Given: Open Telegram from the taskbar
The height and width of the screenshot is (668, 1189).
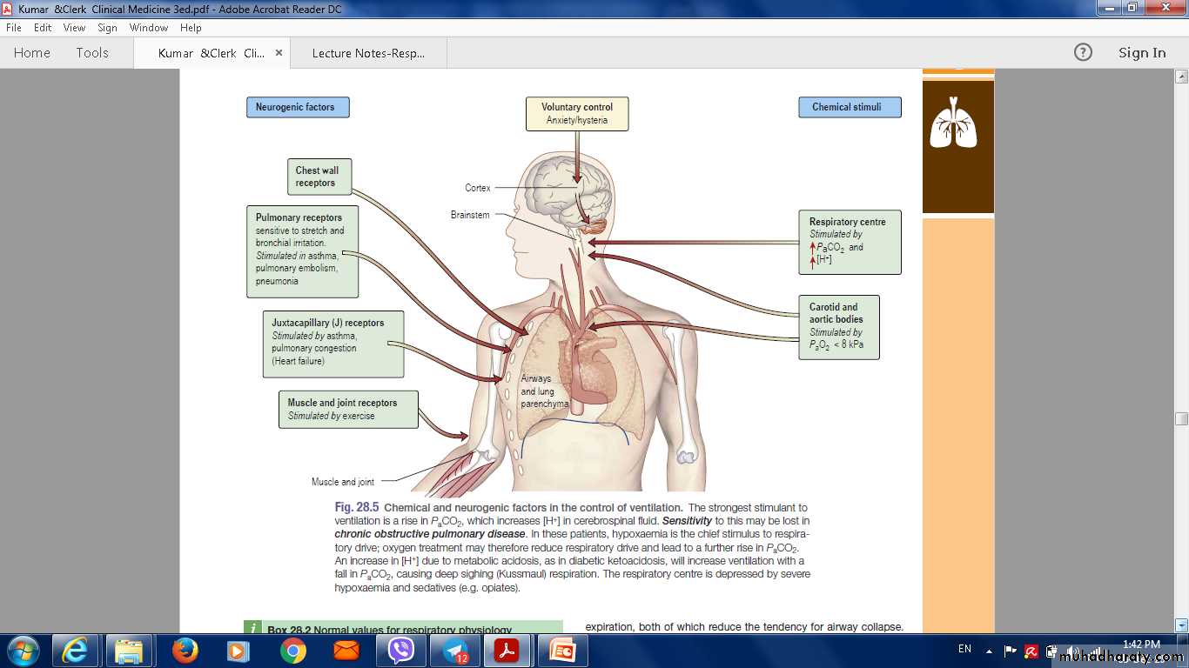Looking at the screenshot, I should click(454, 651).
